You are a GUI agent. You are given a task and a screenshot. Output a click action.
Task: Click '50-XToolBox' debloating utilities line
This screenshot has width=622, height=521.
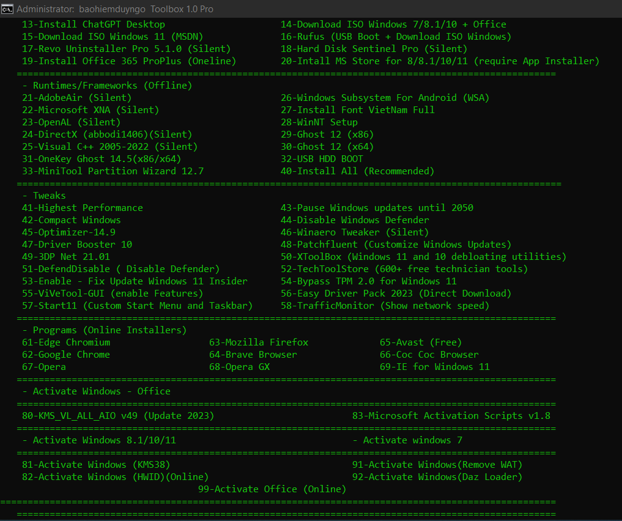click(x=423, y=257)
